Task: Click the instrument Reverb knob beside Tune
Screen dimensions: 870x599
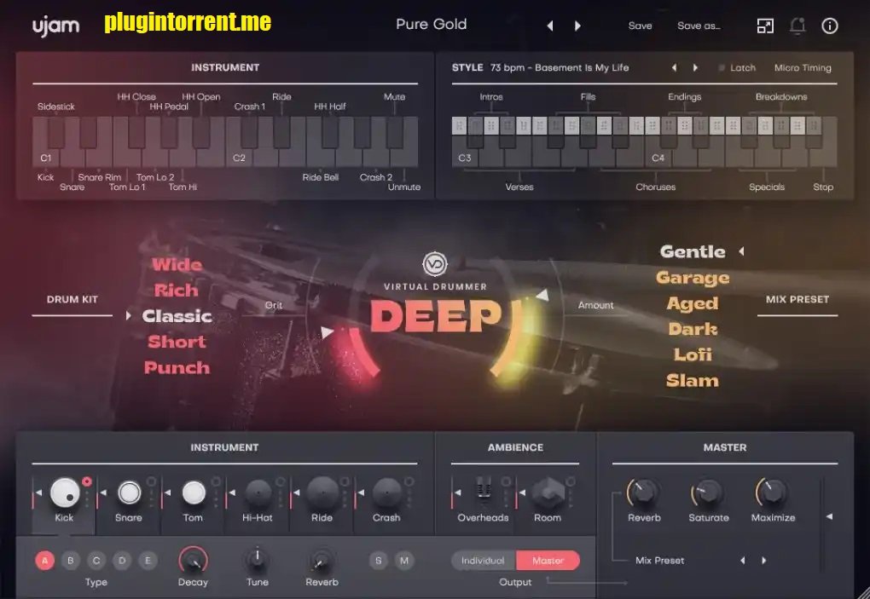Action: [322, 560]
